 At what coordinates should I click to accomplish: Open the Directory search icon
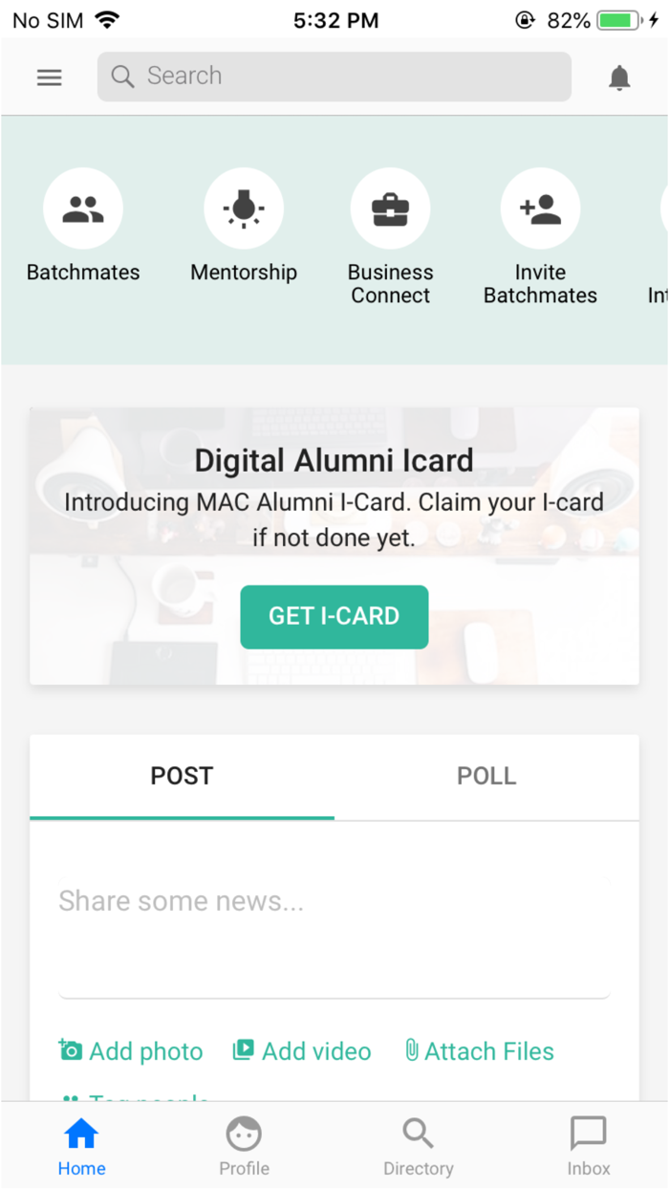pyautogui.click(x=418, y=1135)
